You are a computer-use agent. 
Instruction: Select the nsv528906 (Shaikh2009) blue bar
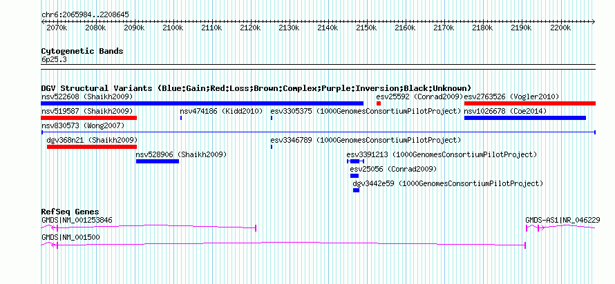[x=158, y=161]
